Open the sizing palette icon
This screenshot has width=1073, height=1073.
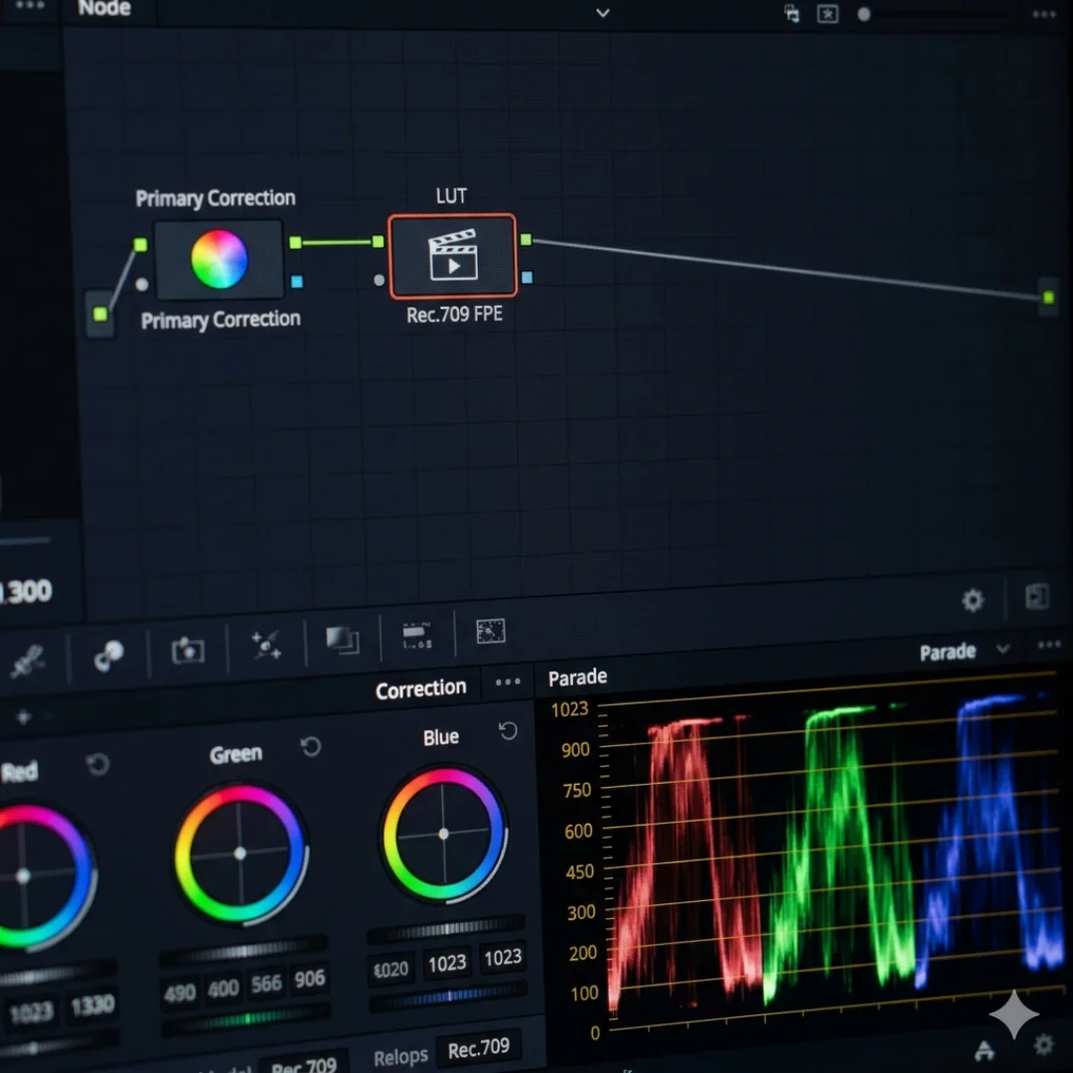[416, 636]
